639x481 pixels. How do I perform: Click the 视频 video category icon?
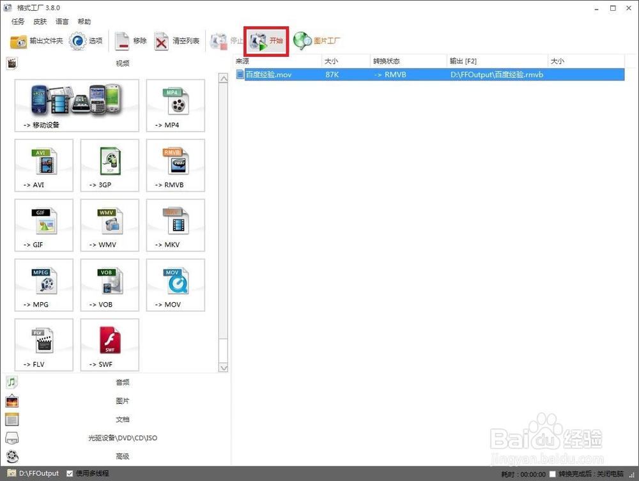pyautogui.click(x=12, y=63)
